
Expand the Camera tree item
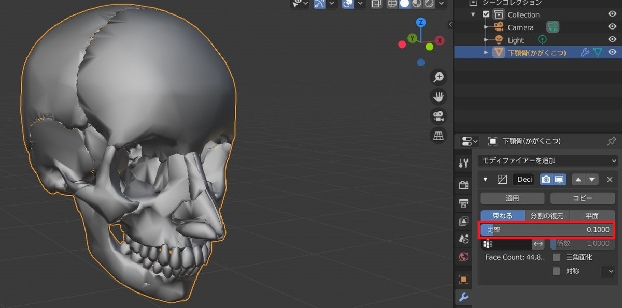[x=486, y=27]
